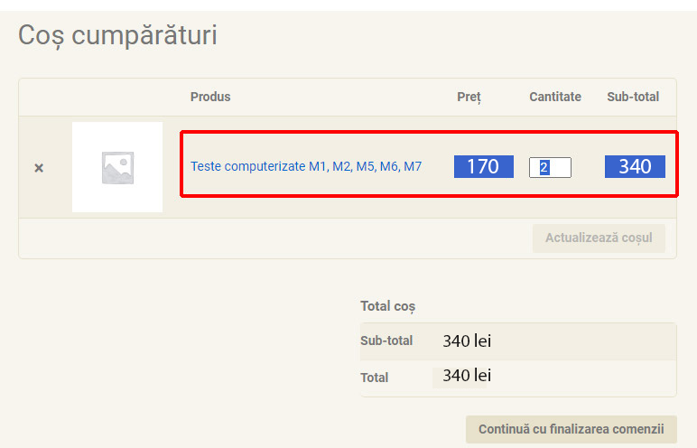Click the 340 lei value beside Sub-total

point(466,341)
